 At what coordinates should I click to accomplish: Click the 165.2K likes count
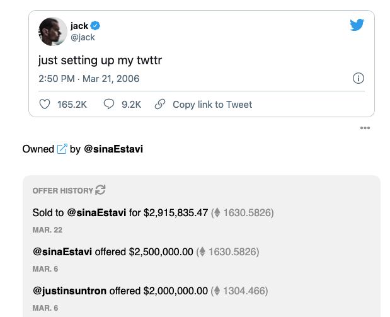(72, 105)
